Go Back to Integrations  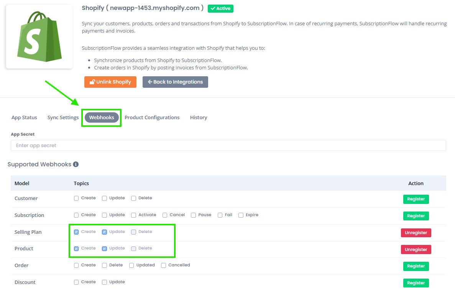(x=175, y=82)
